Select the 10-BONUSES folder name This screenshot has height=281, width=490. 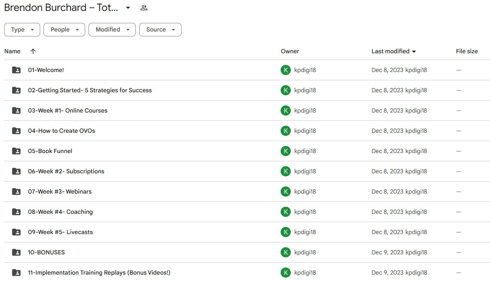(46, 252)
